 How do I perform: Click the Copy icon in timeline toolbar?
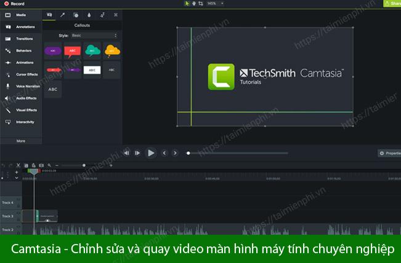26,165
